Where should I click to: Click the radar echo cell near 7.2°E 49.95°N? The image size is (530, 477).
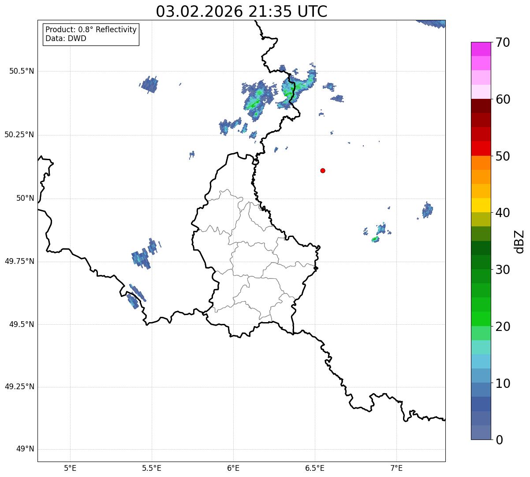(x=427, y=210)
